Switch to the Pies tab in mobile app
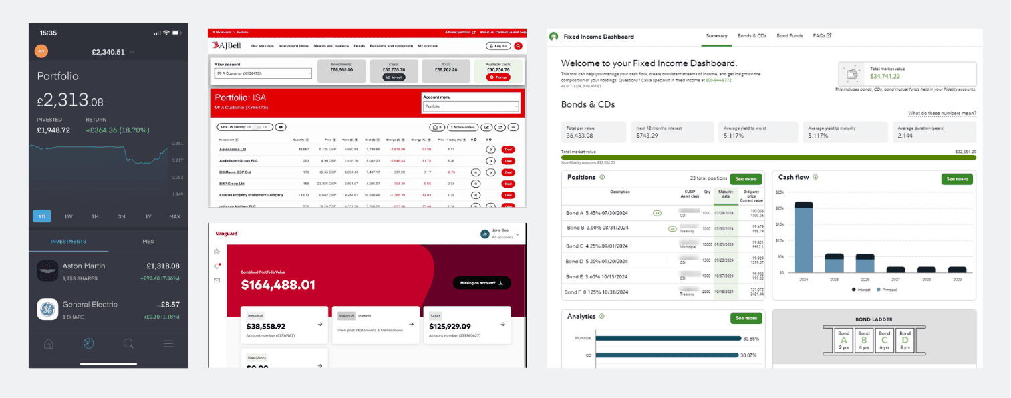Screen dimensions: 1011x398 [148, 241]
